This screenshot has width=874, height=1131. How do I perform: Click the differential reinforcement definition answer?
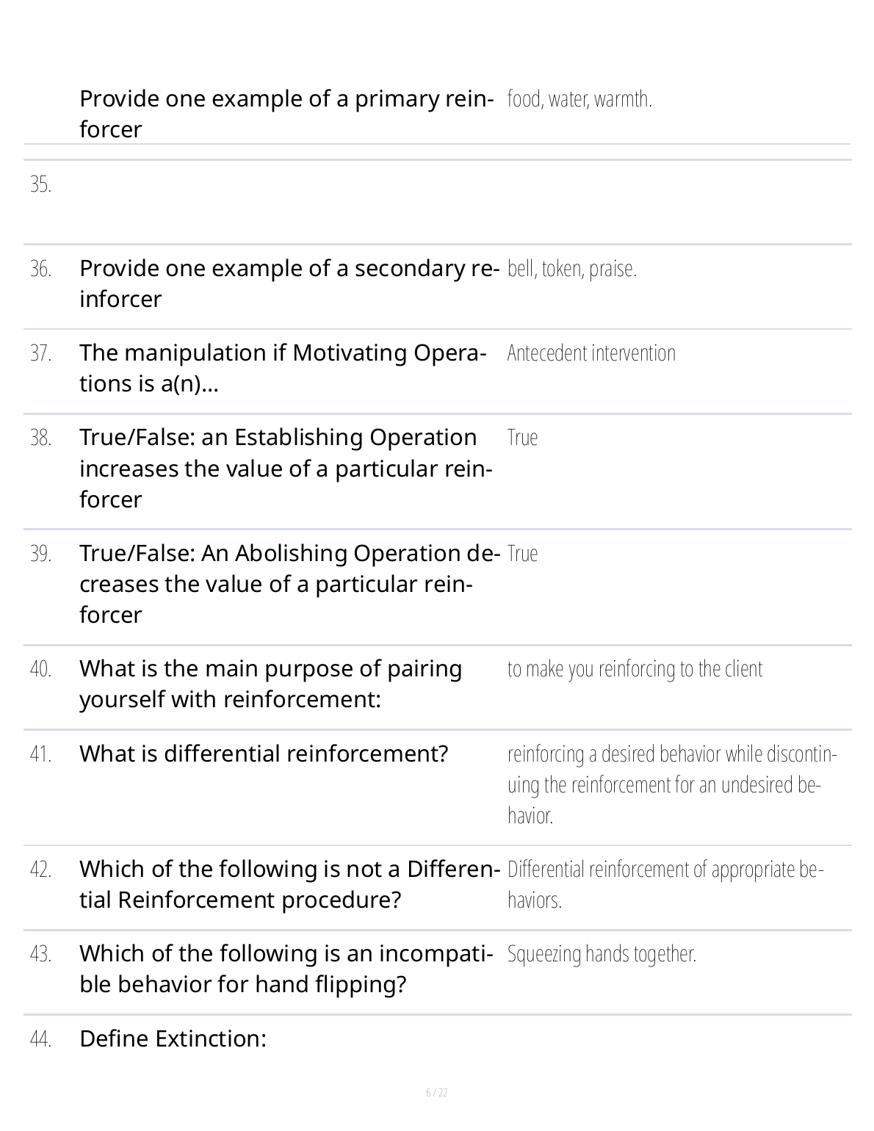pos(671,784)
